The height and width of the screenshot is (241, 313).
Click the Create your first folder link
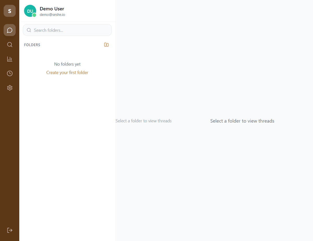[x=67, y=73]
